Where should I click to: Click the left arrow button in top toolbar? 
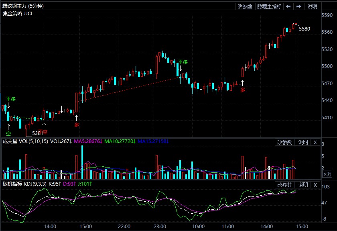click(x=288, y=6)
